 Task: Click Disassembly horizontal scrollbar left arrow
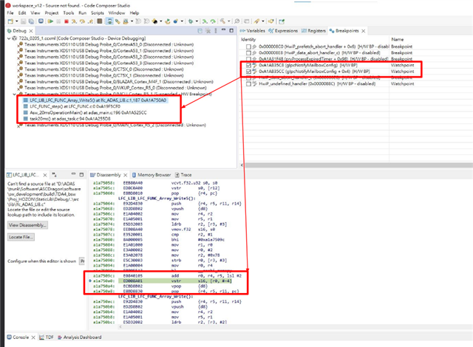point(120,326)
